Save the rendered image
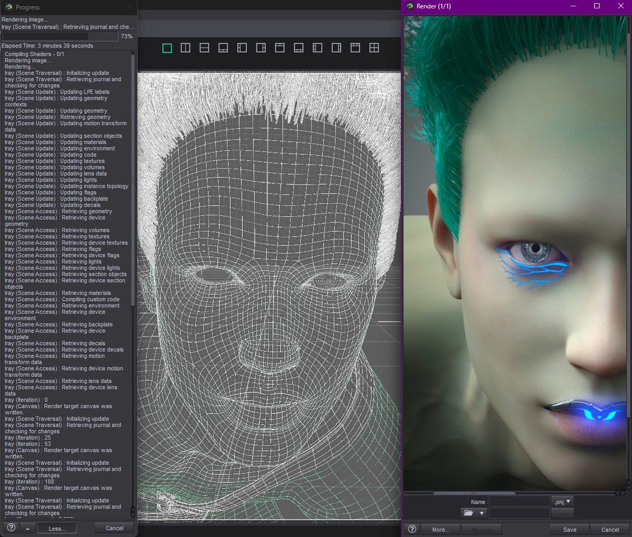 click(x=569, y=530)
